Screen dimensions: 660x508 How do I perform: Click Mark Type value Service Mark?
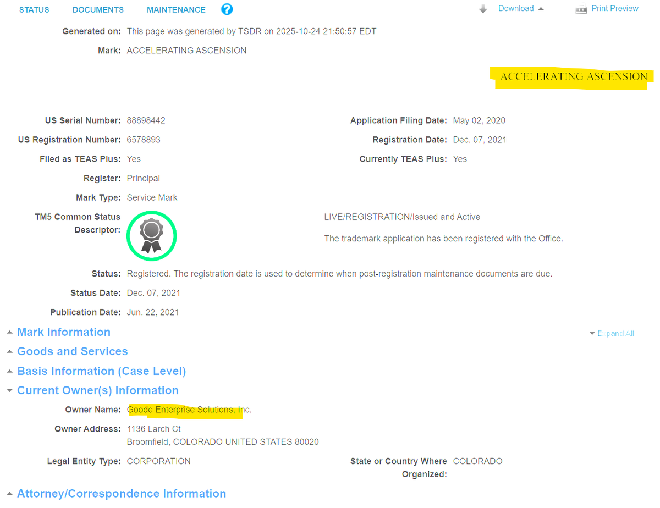click(152, 197)
